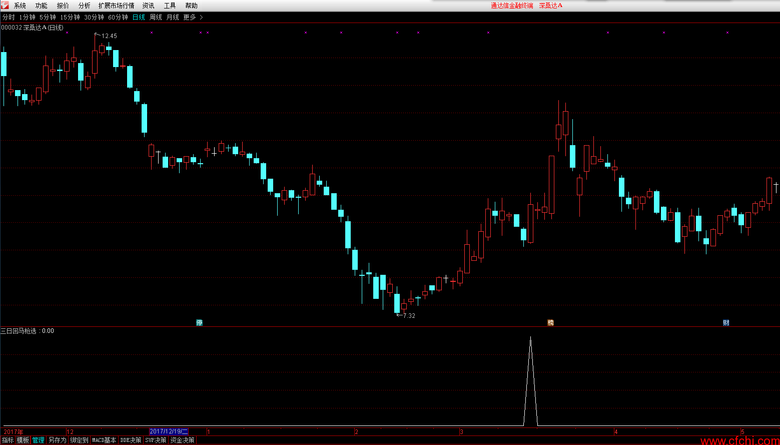
Task: Select the DDE决策 template
Action: (131, 440)
